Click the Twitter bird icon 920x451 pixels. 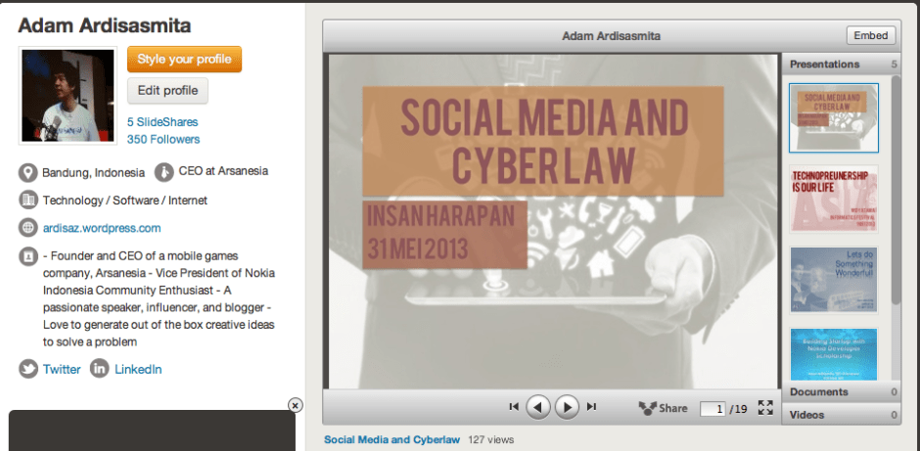tap(27, 369)
